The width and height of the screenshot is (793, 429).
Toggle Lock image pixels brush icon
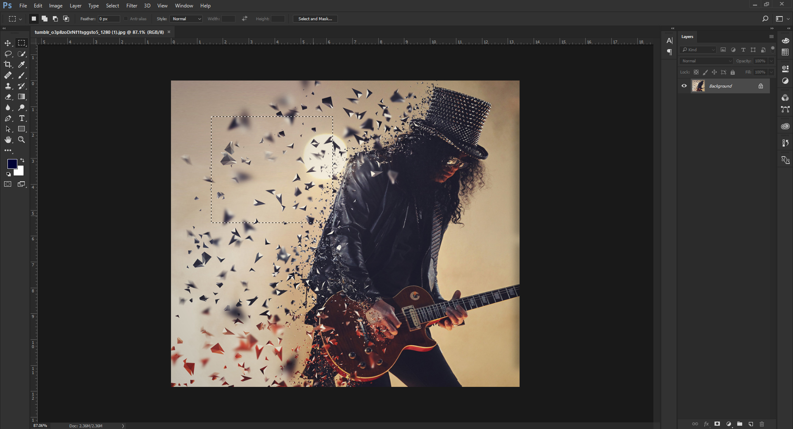(705, 72)
